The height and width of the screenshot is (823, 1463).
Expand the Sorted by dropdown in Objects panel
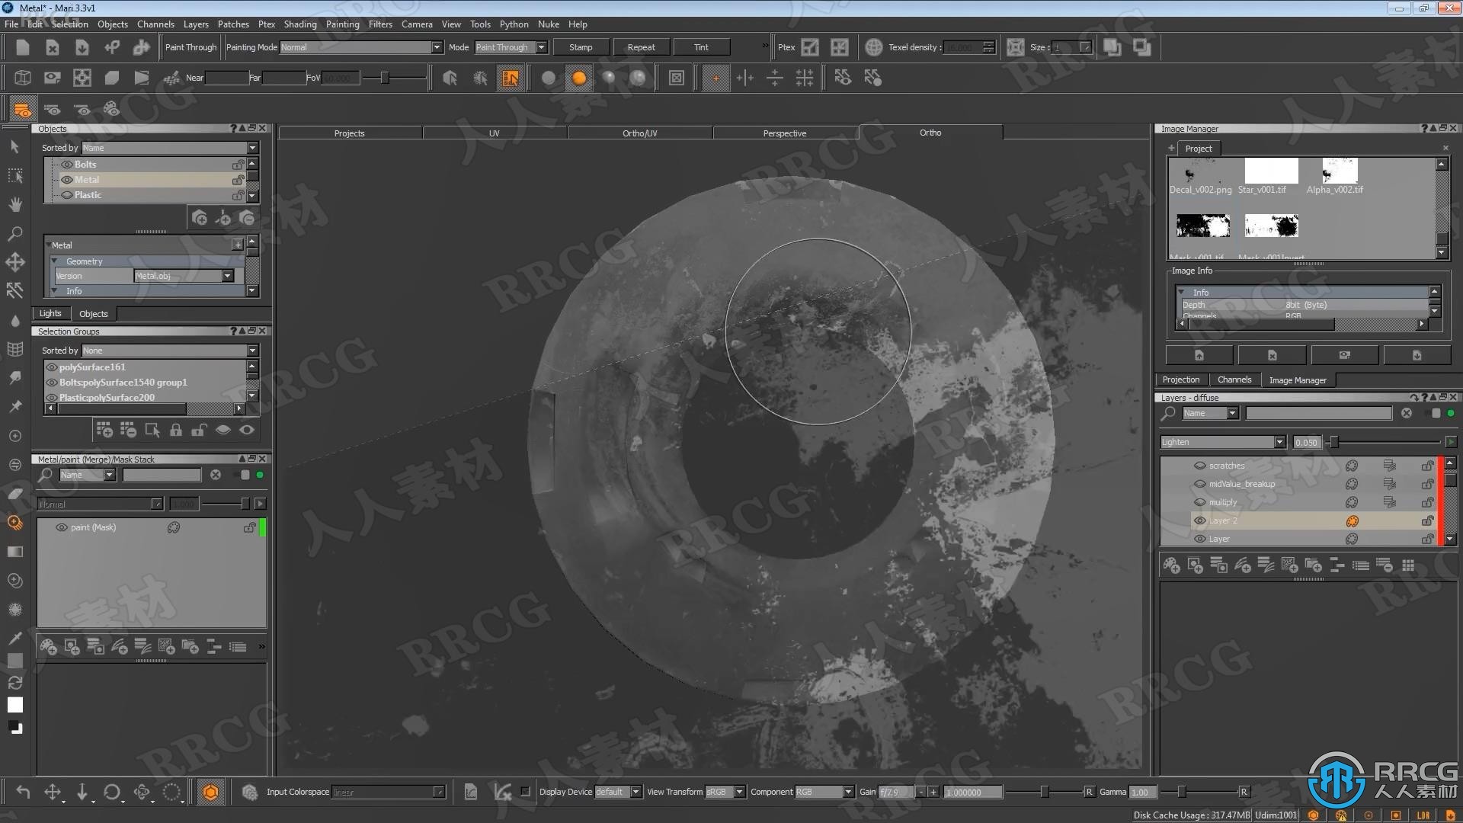pyautogui.click(x=252, y=147)
